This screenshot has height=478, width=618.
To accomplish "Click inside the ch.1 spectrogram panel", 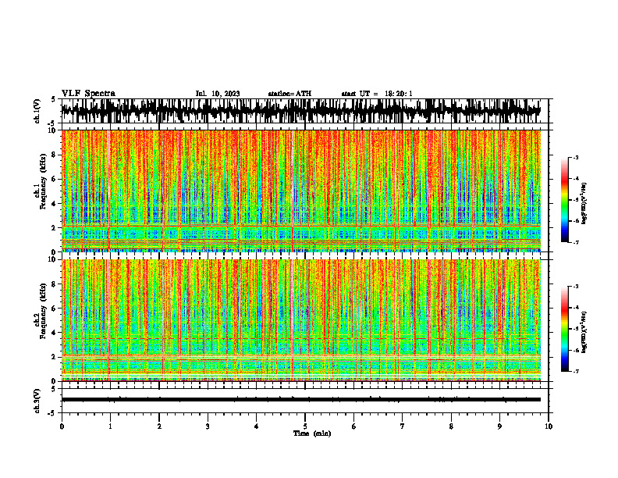I will pyautogui.click(x=301, y=191).
